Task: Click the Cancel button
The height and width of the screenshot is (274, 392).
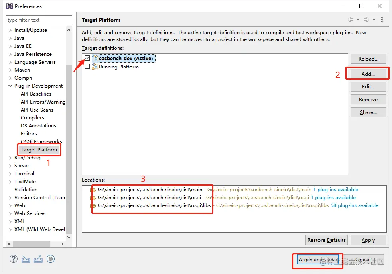Action: click(x=363, y=260)
